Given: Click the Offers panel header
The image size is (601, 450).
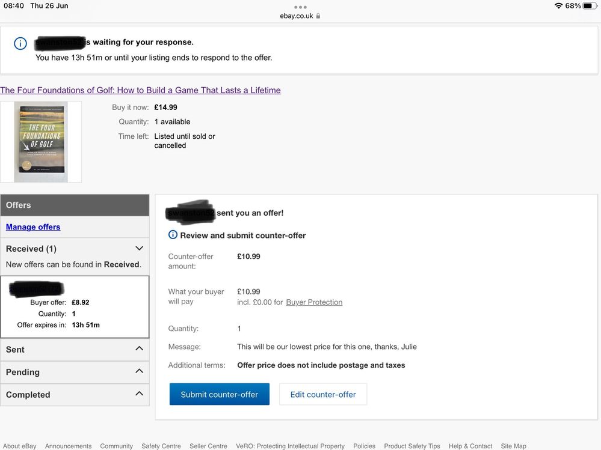Looking at the screenshot, I should (75, 205).
